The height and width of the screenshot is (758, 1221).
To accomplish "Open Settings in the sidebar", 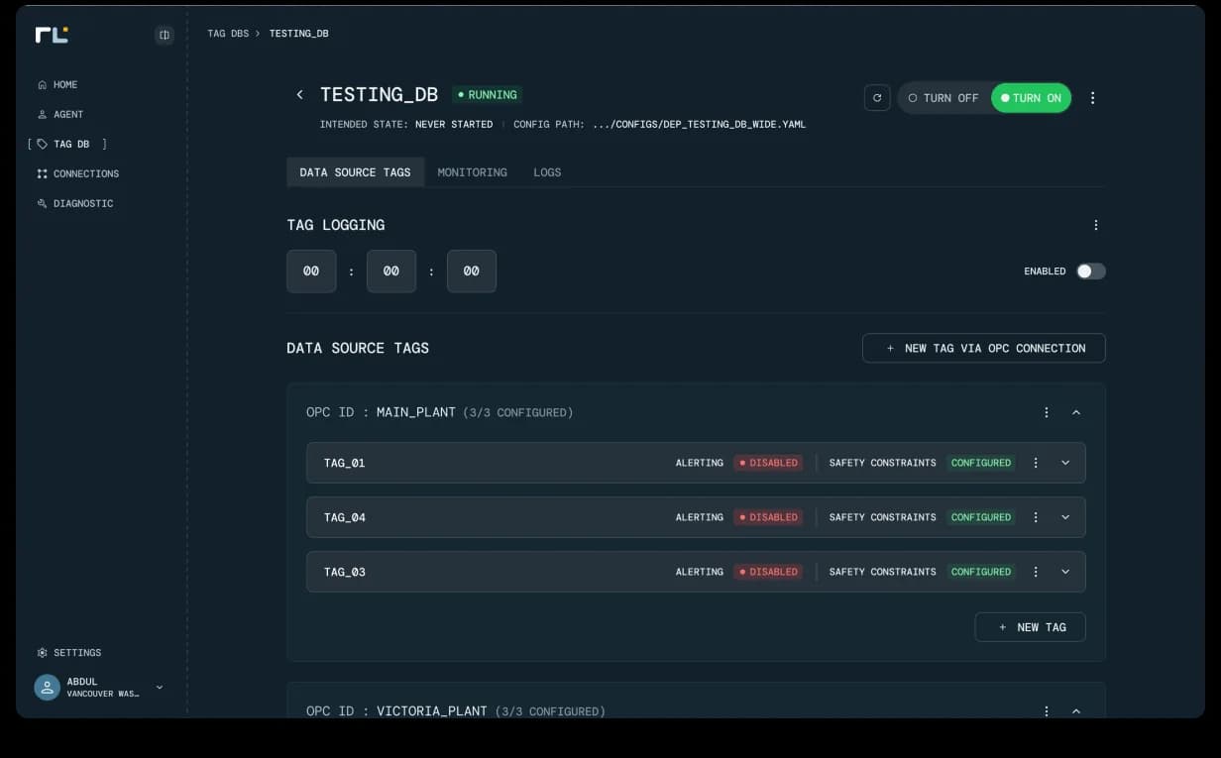I will tap(77, 652).
